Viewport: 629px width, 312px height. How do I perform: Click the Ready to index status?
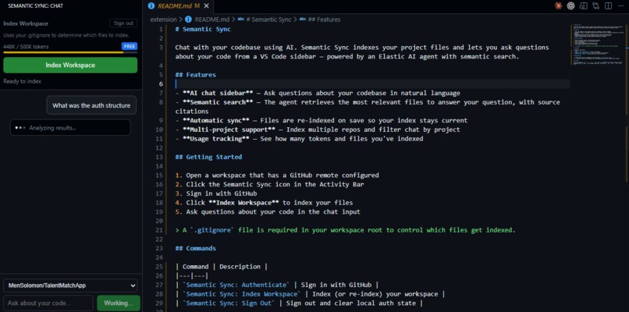(23, 81)
